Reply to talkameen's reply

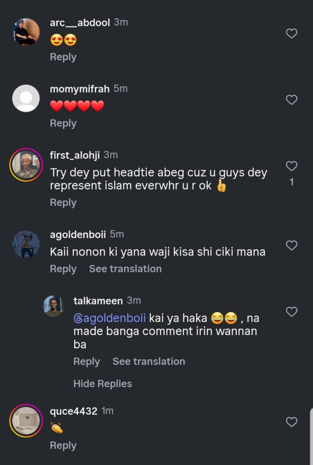pos(87,361)
